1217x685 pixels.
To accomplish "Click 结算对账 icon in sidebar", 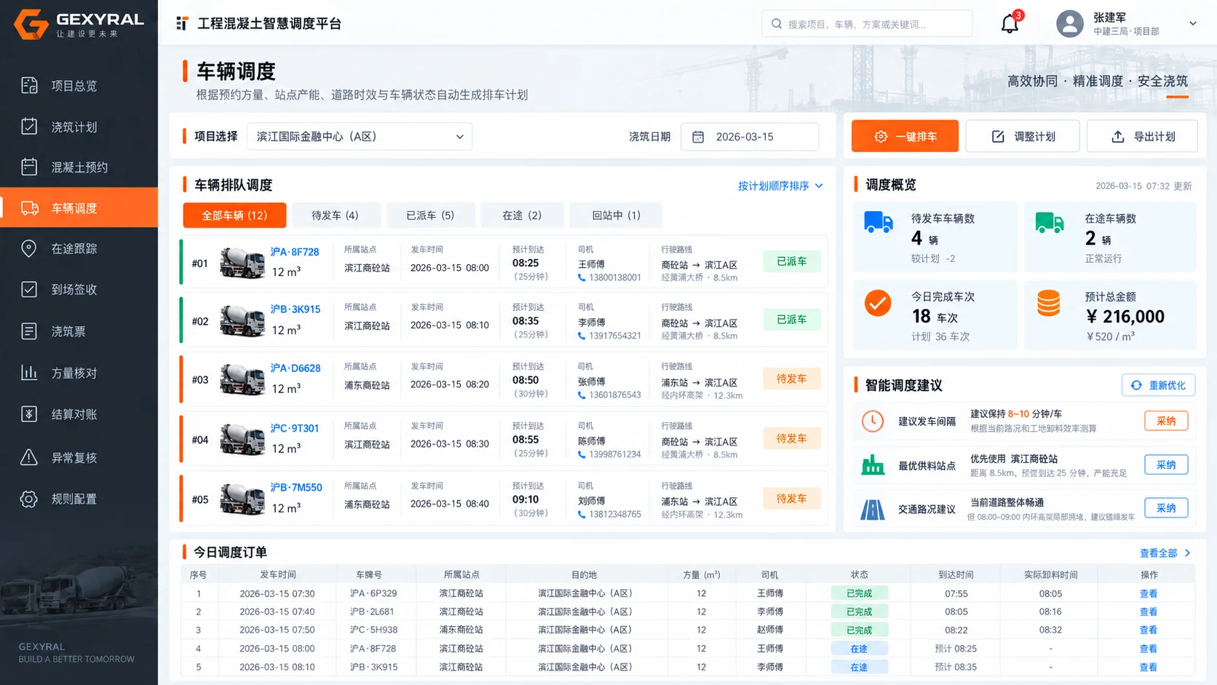I will coord(29,414).
